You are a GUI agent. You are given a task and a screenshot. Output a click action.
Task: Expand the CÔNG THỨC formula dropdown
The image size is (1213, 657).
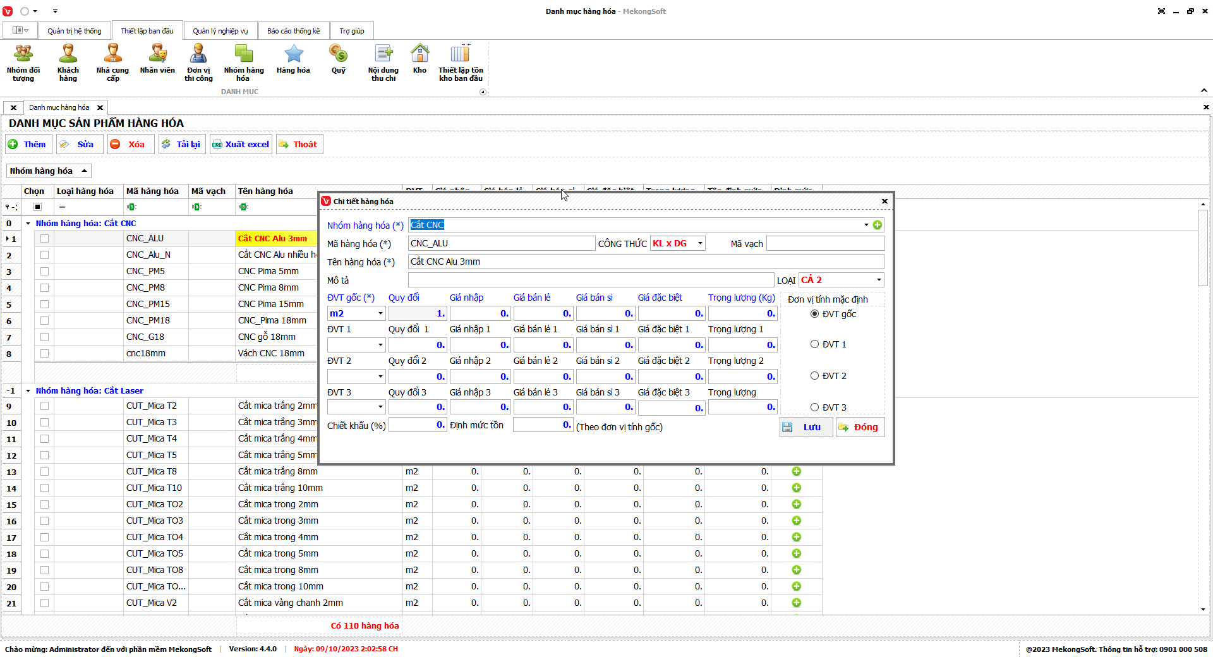[700, 244]
